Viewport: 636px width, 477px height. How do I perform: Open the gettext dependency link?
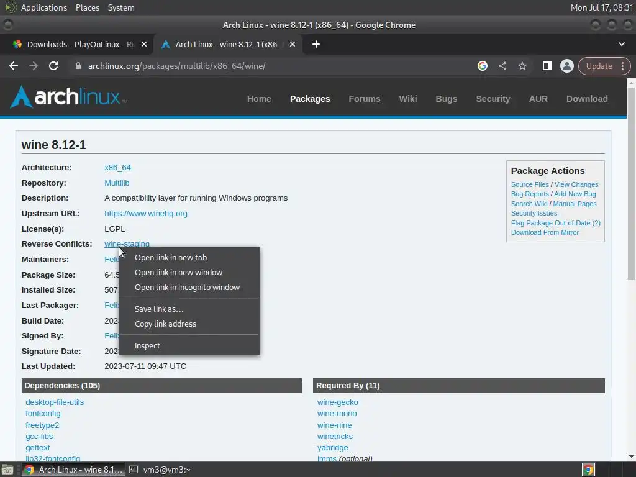(x=37, y=448)
